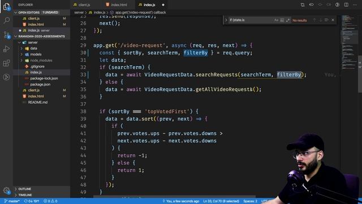Open package-lock.json in explorer
The height and width of the screenshot is (204, 362).
[x=44, y=78]
